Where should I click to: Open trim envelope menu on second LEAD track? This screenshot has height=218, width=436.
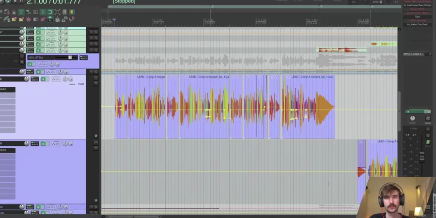click(x=56, y=143)
